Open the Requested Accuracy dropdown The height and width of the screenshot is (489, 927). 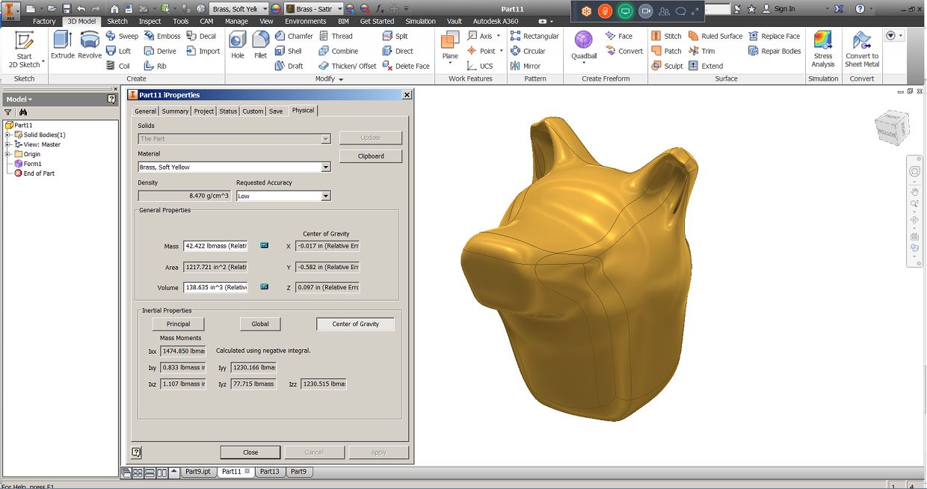pos(324,195)
